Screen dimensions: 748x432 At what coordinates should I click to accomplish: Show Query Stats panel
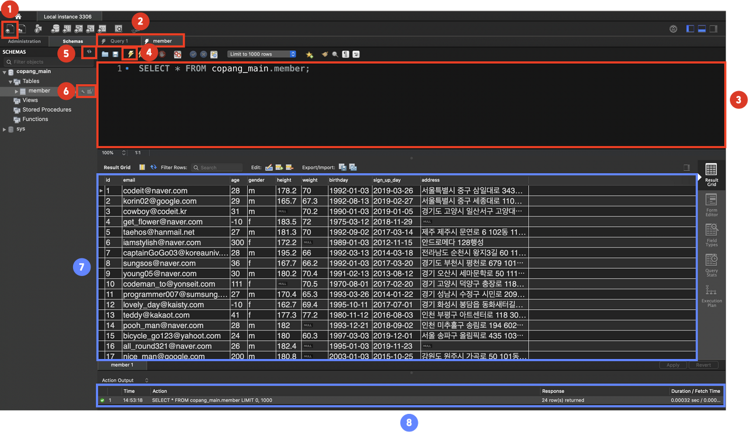click(x=711, y=265)
